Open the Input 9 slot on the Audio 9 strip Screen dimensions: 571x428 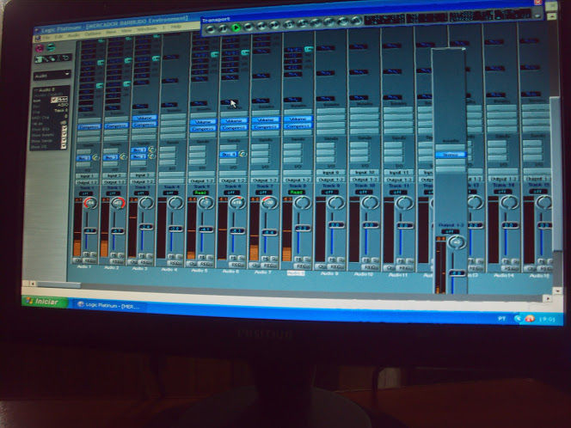click(330, 173)
